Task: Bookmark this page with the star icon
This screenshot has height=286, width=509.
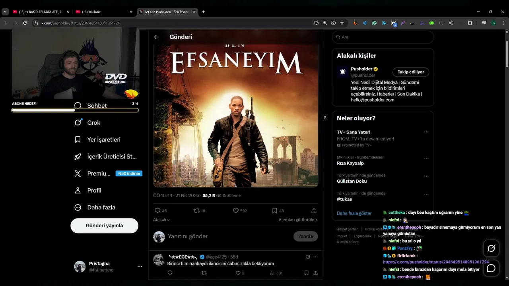Action: click(x=342, y=23)
